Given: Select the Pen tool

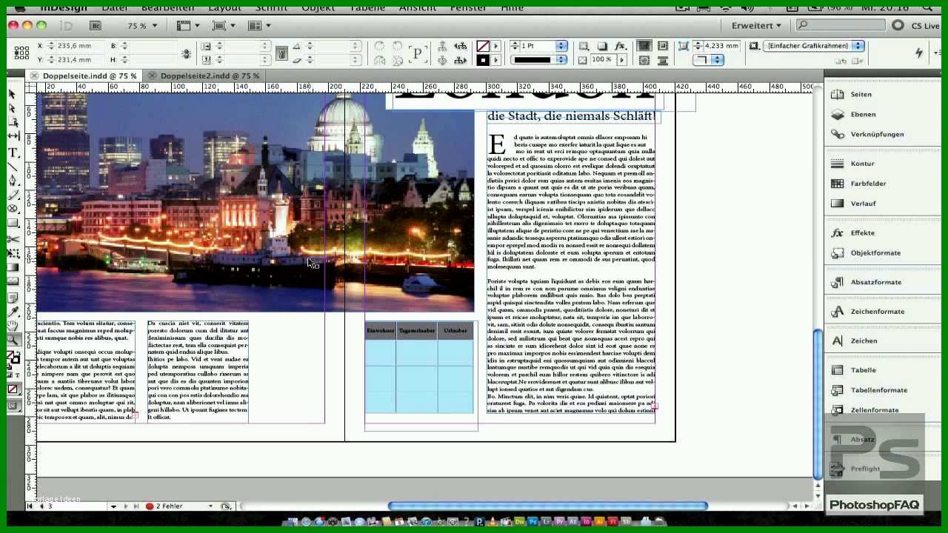Looking at the screenshot, I should (x=13, y=181).
